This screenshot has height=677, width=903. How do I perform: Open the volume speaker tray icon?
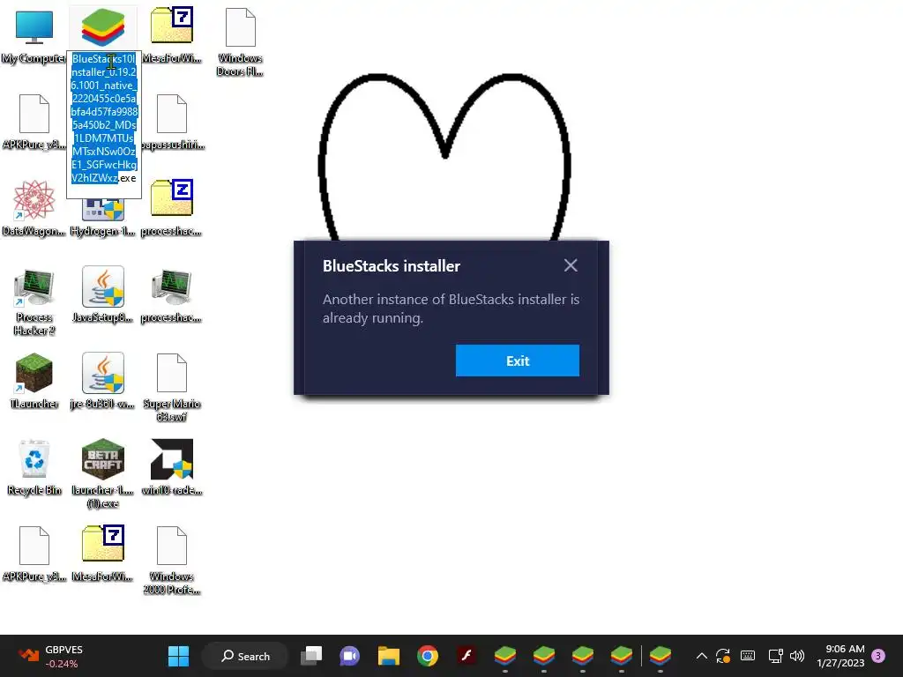pos(797,656)
